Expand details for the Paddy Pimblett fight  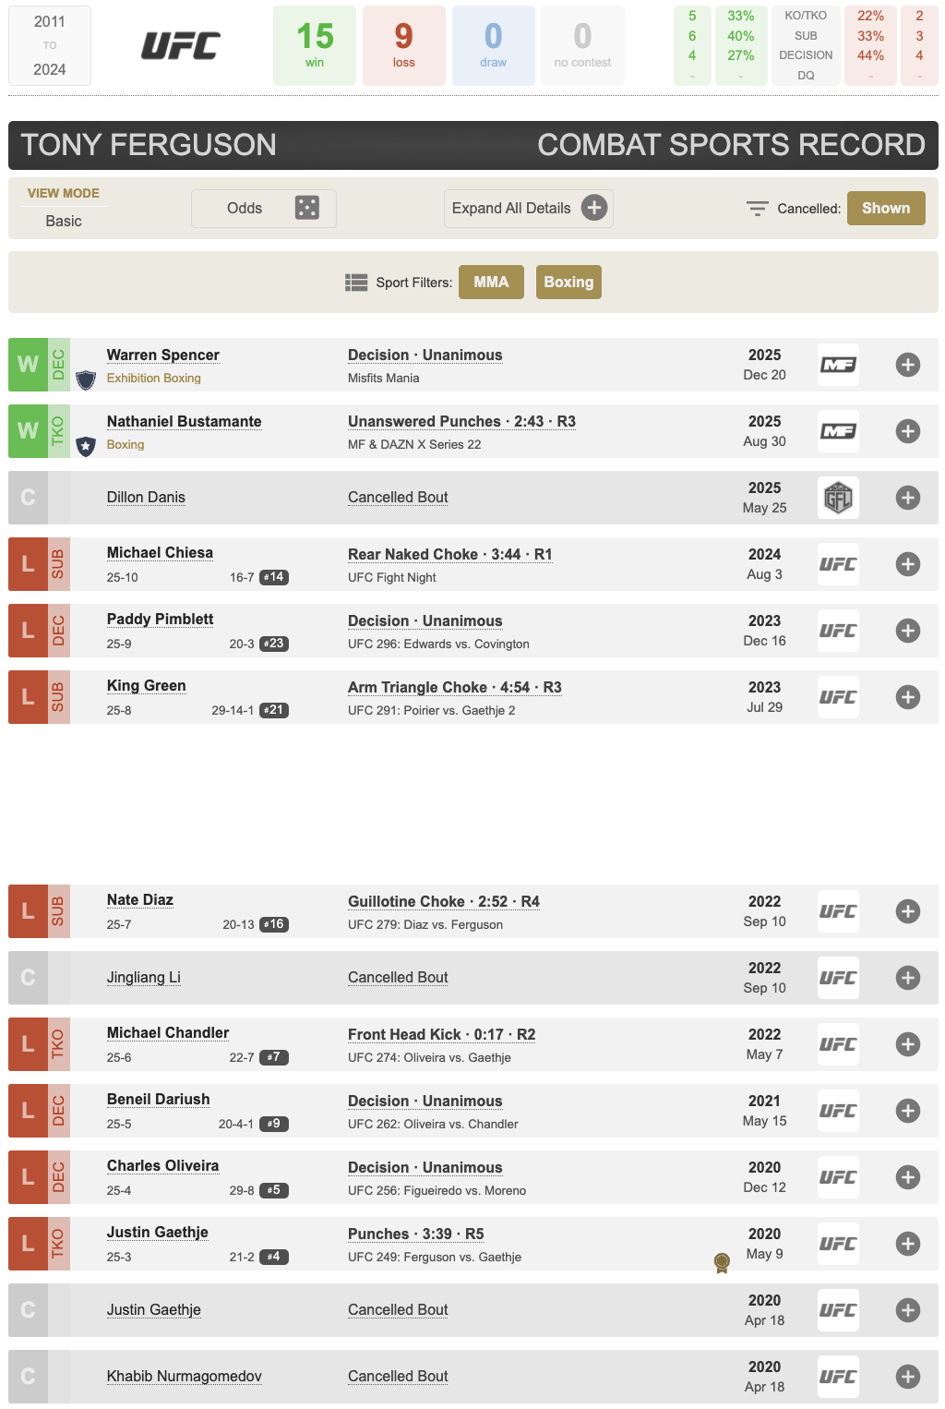pyautogui.click(x=907, y=631)
